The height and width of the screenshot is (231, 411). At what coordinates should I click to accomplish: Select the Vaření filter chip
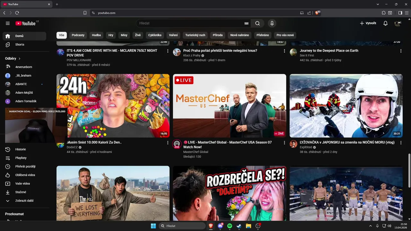(173, 35)
